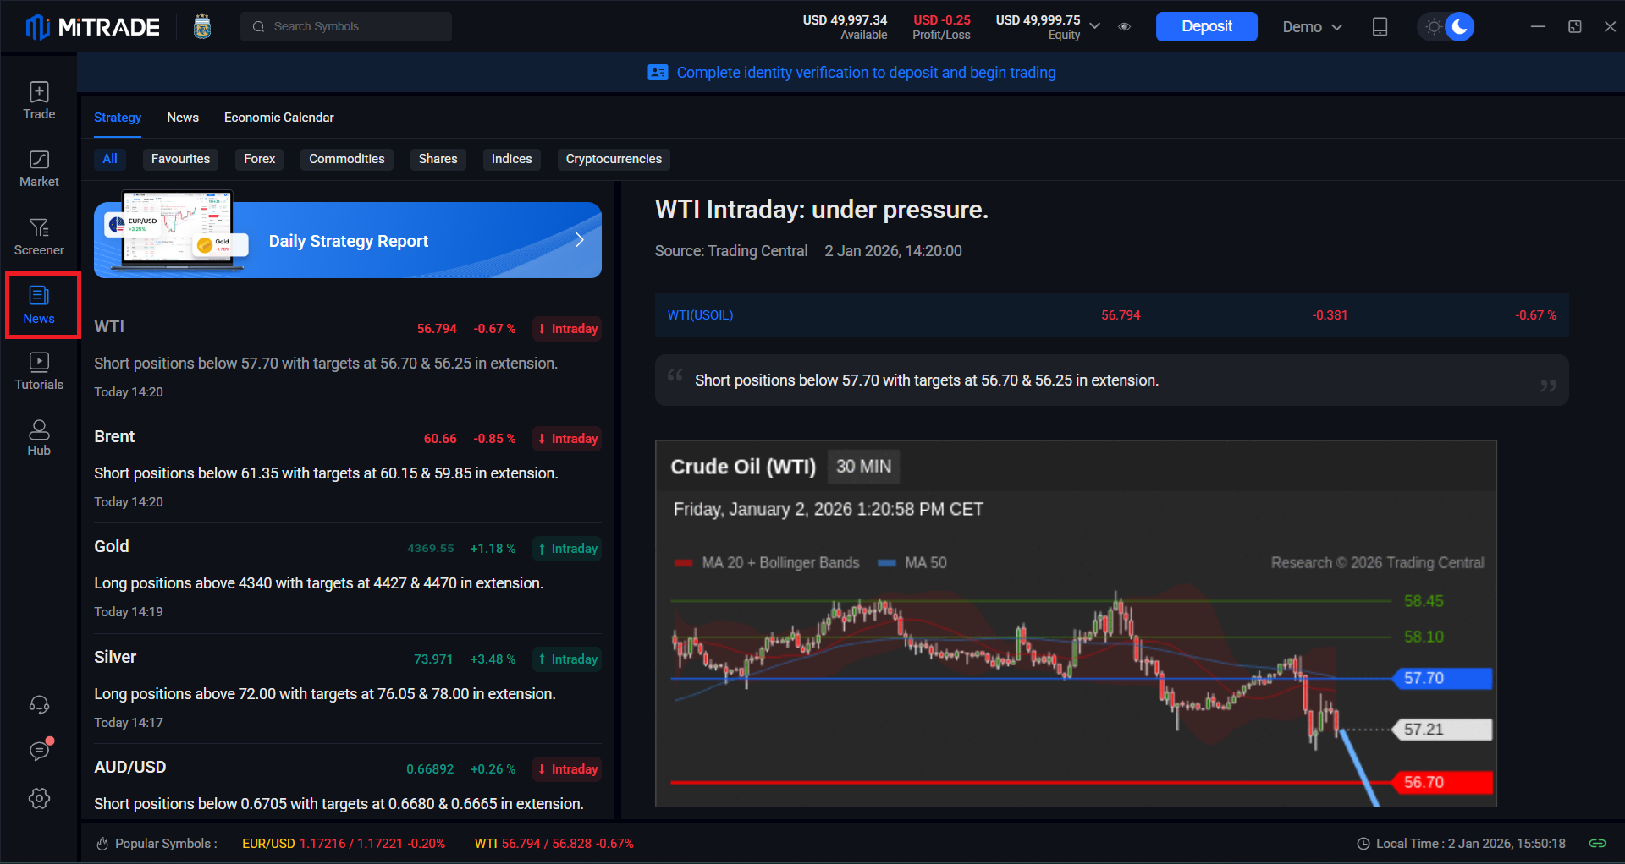Click the identity verification card icon

[658, 73]
